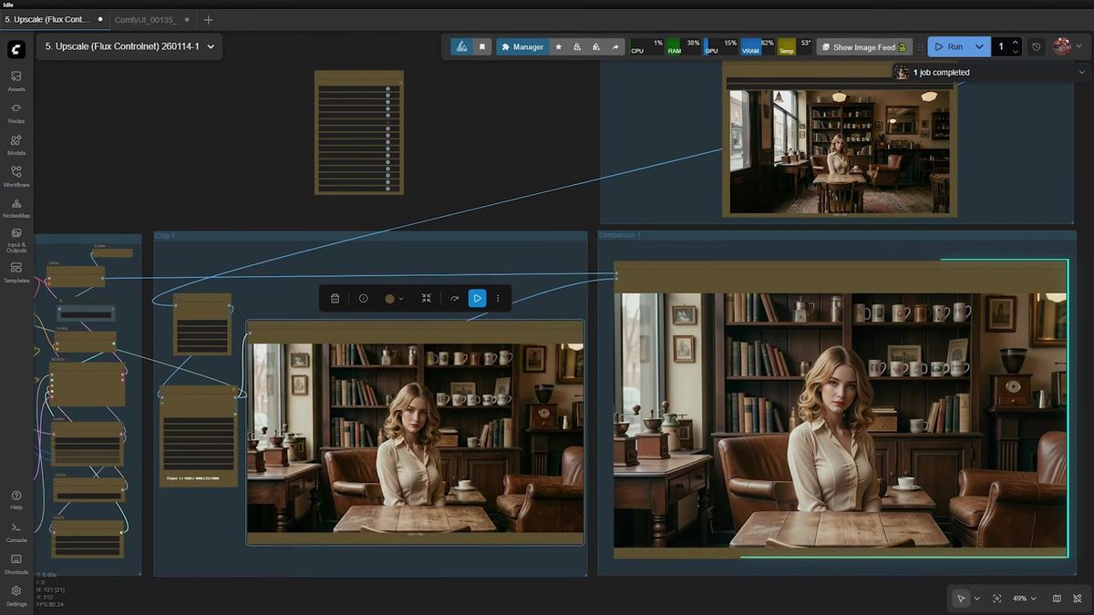
Task: Open the Assets sidebar panel
Action: 16,80
